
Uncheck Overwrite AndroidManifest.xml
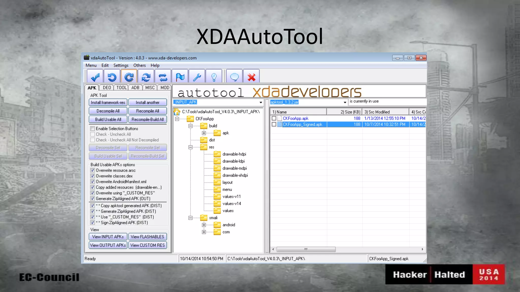coord(93,181)
